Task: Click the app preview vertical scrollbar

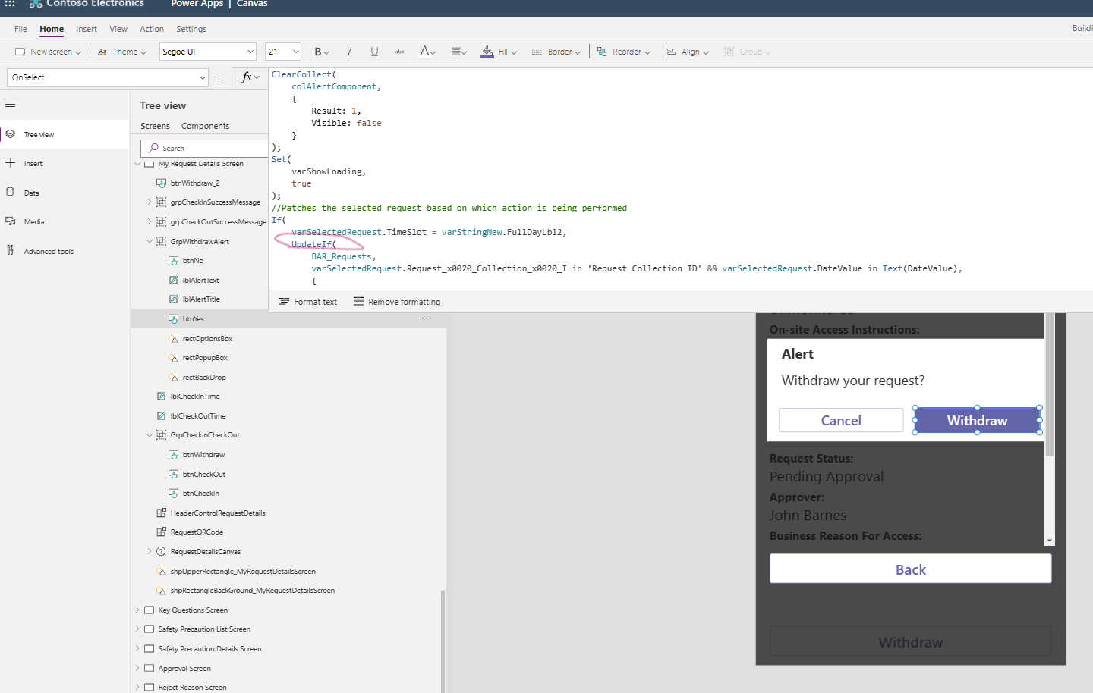Action: (x=1050, y=385)
